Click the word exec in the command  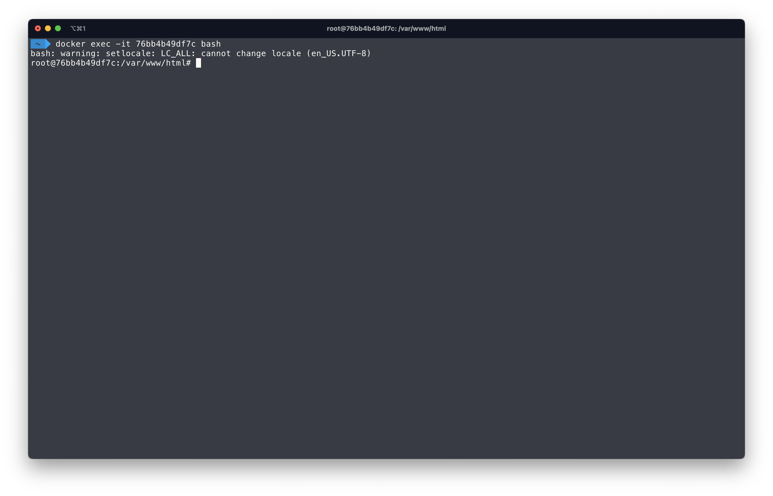click(101, 44)
